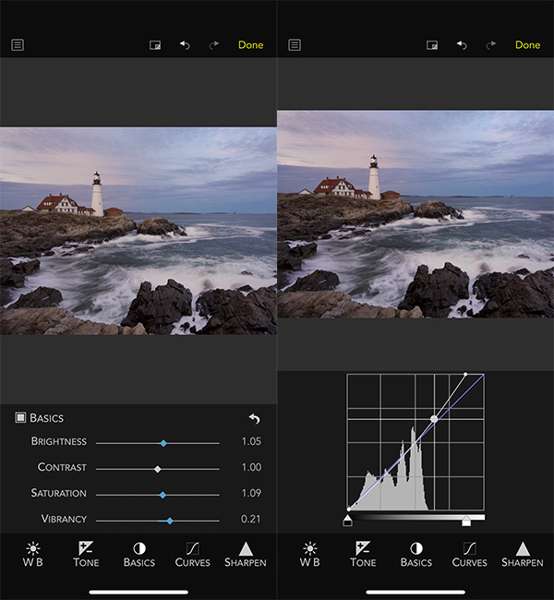Viewport: 554px width, 600px height.
Task: Open the menu icon on the left screen
Action: [x=18, y=44]
